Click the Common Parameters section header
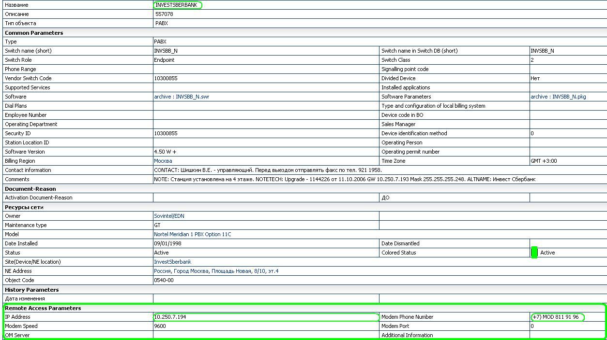The height and width of the screenshot is (340, 607). tap(34, 33)
